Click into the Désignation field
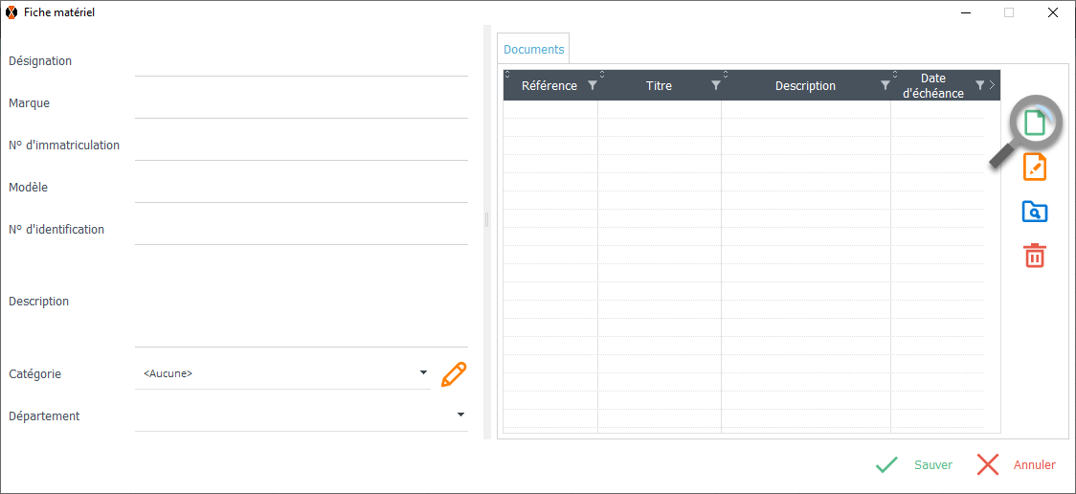The image size is (1076, 494). tap(301, 63)
